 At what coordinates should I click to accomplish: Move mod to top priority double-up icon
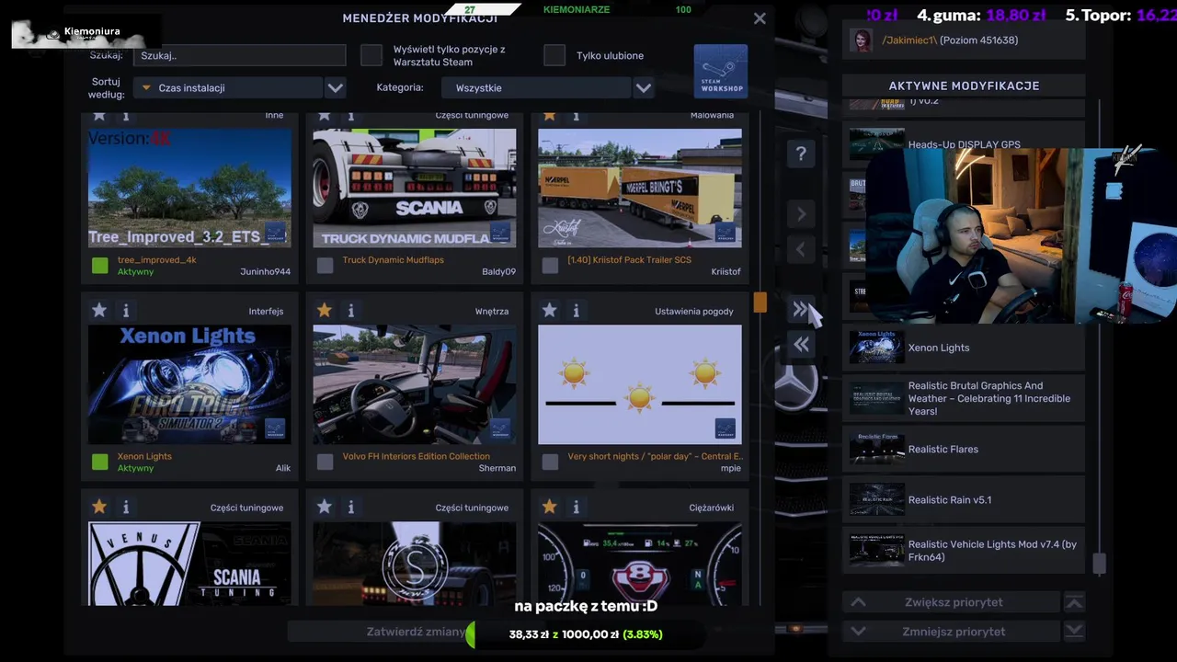click(1074, 602)
